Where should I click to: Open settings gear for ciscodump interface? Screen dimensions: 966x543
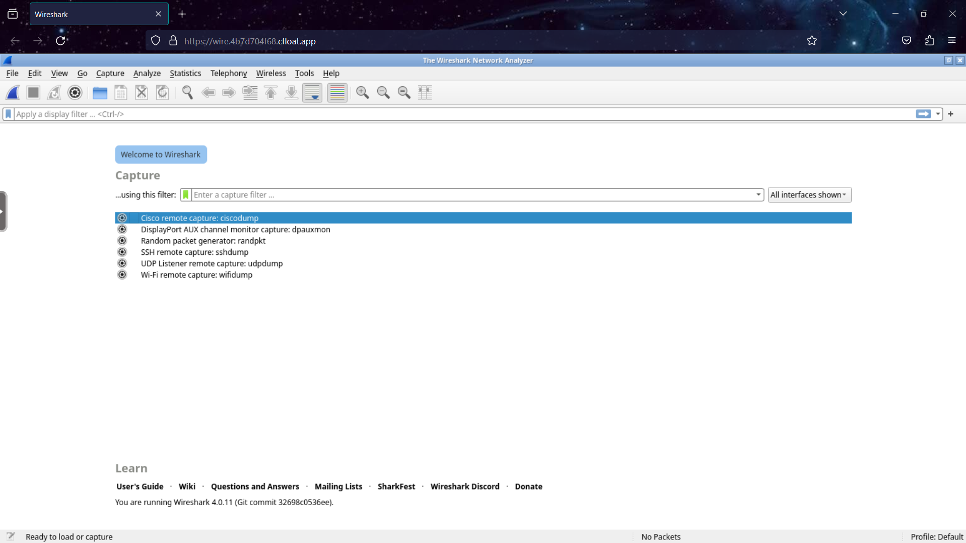(122, 218)
